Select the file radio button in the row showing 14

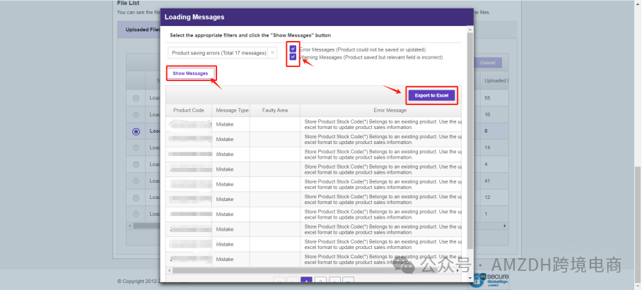click(x=136, y=148)
